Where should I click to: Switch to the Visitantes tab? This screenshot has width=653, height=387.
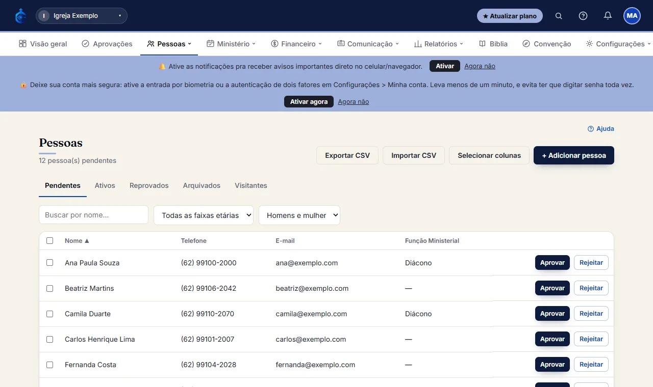[251, 185]
